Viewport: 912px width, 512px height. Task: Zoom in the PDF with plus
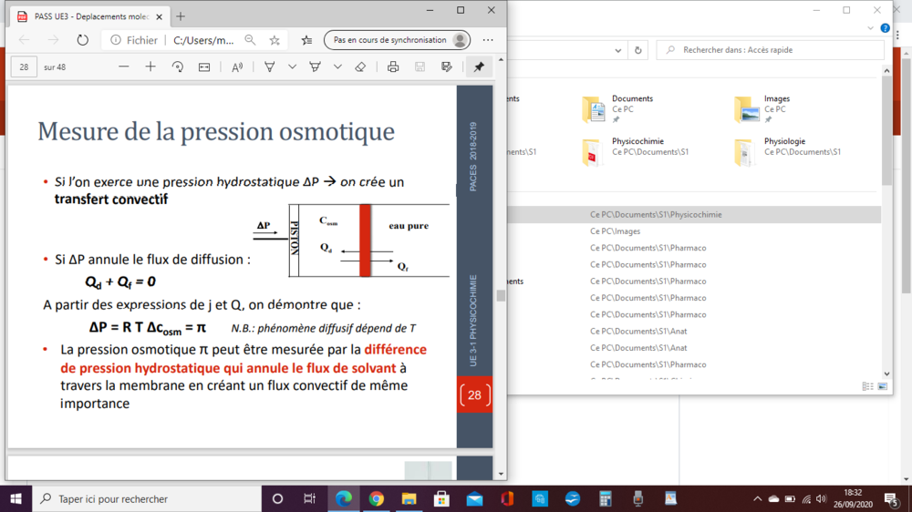pyautogui.click(x=150, y=67)
